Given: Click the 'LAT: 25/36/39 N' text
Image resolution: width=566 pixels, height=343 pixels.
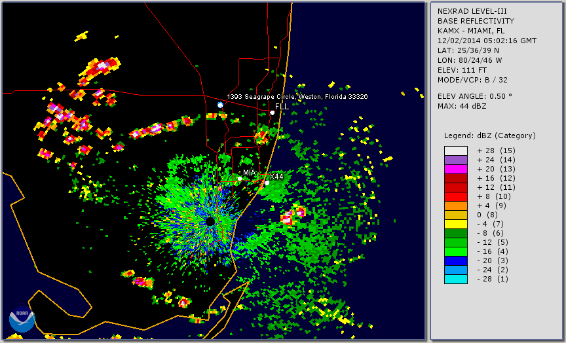Looking at the screenshot, I should click(x=468, y=50).
